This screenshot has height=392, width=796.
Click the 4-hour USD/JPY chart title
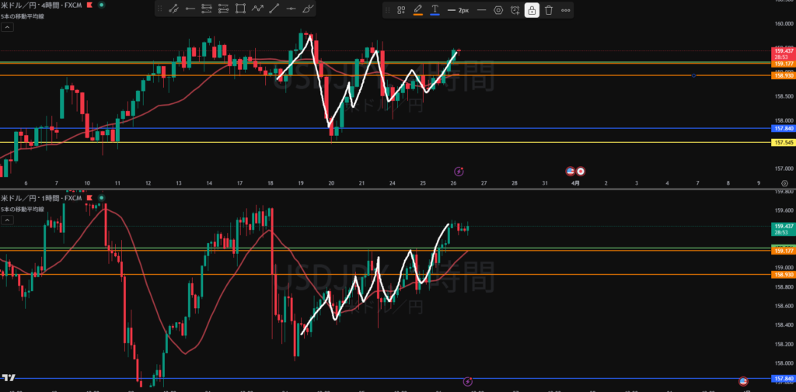tap(40, 5)
